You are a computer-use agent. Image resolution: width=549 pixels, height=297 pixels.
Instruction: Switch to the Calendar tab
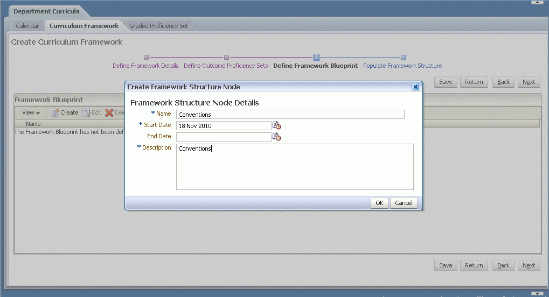(27, 25)
